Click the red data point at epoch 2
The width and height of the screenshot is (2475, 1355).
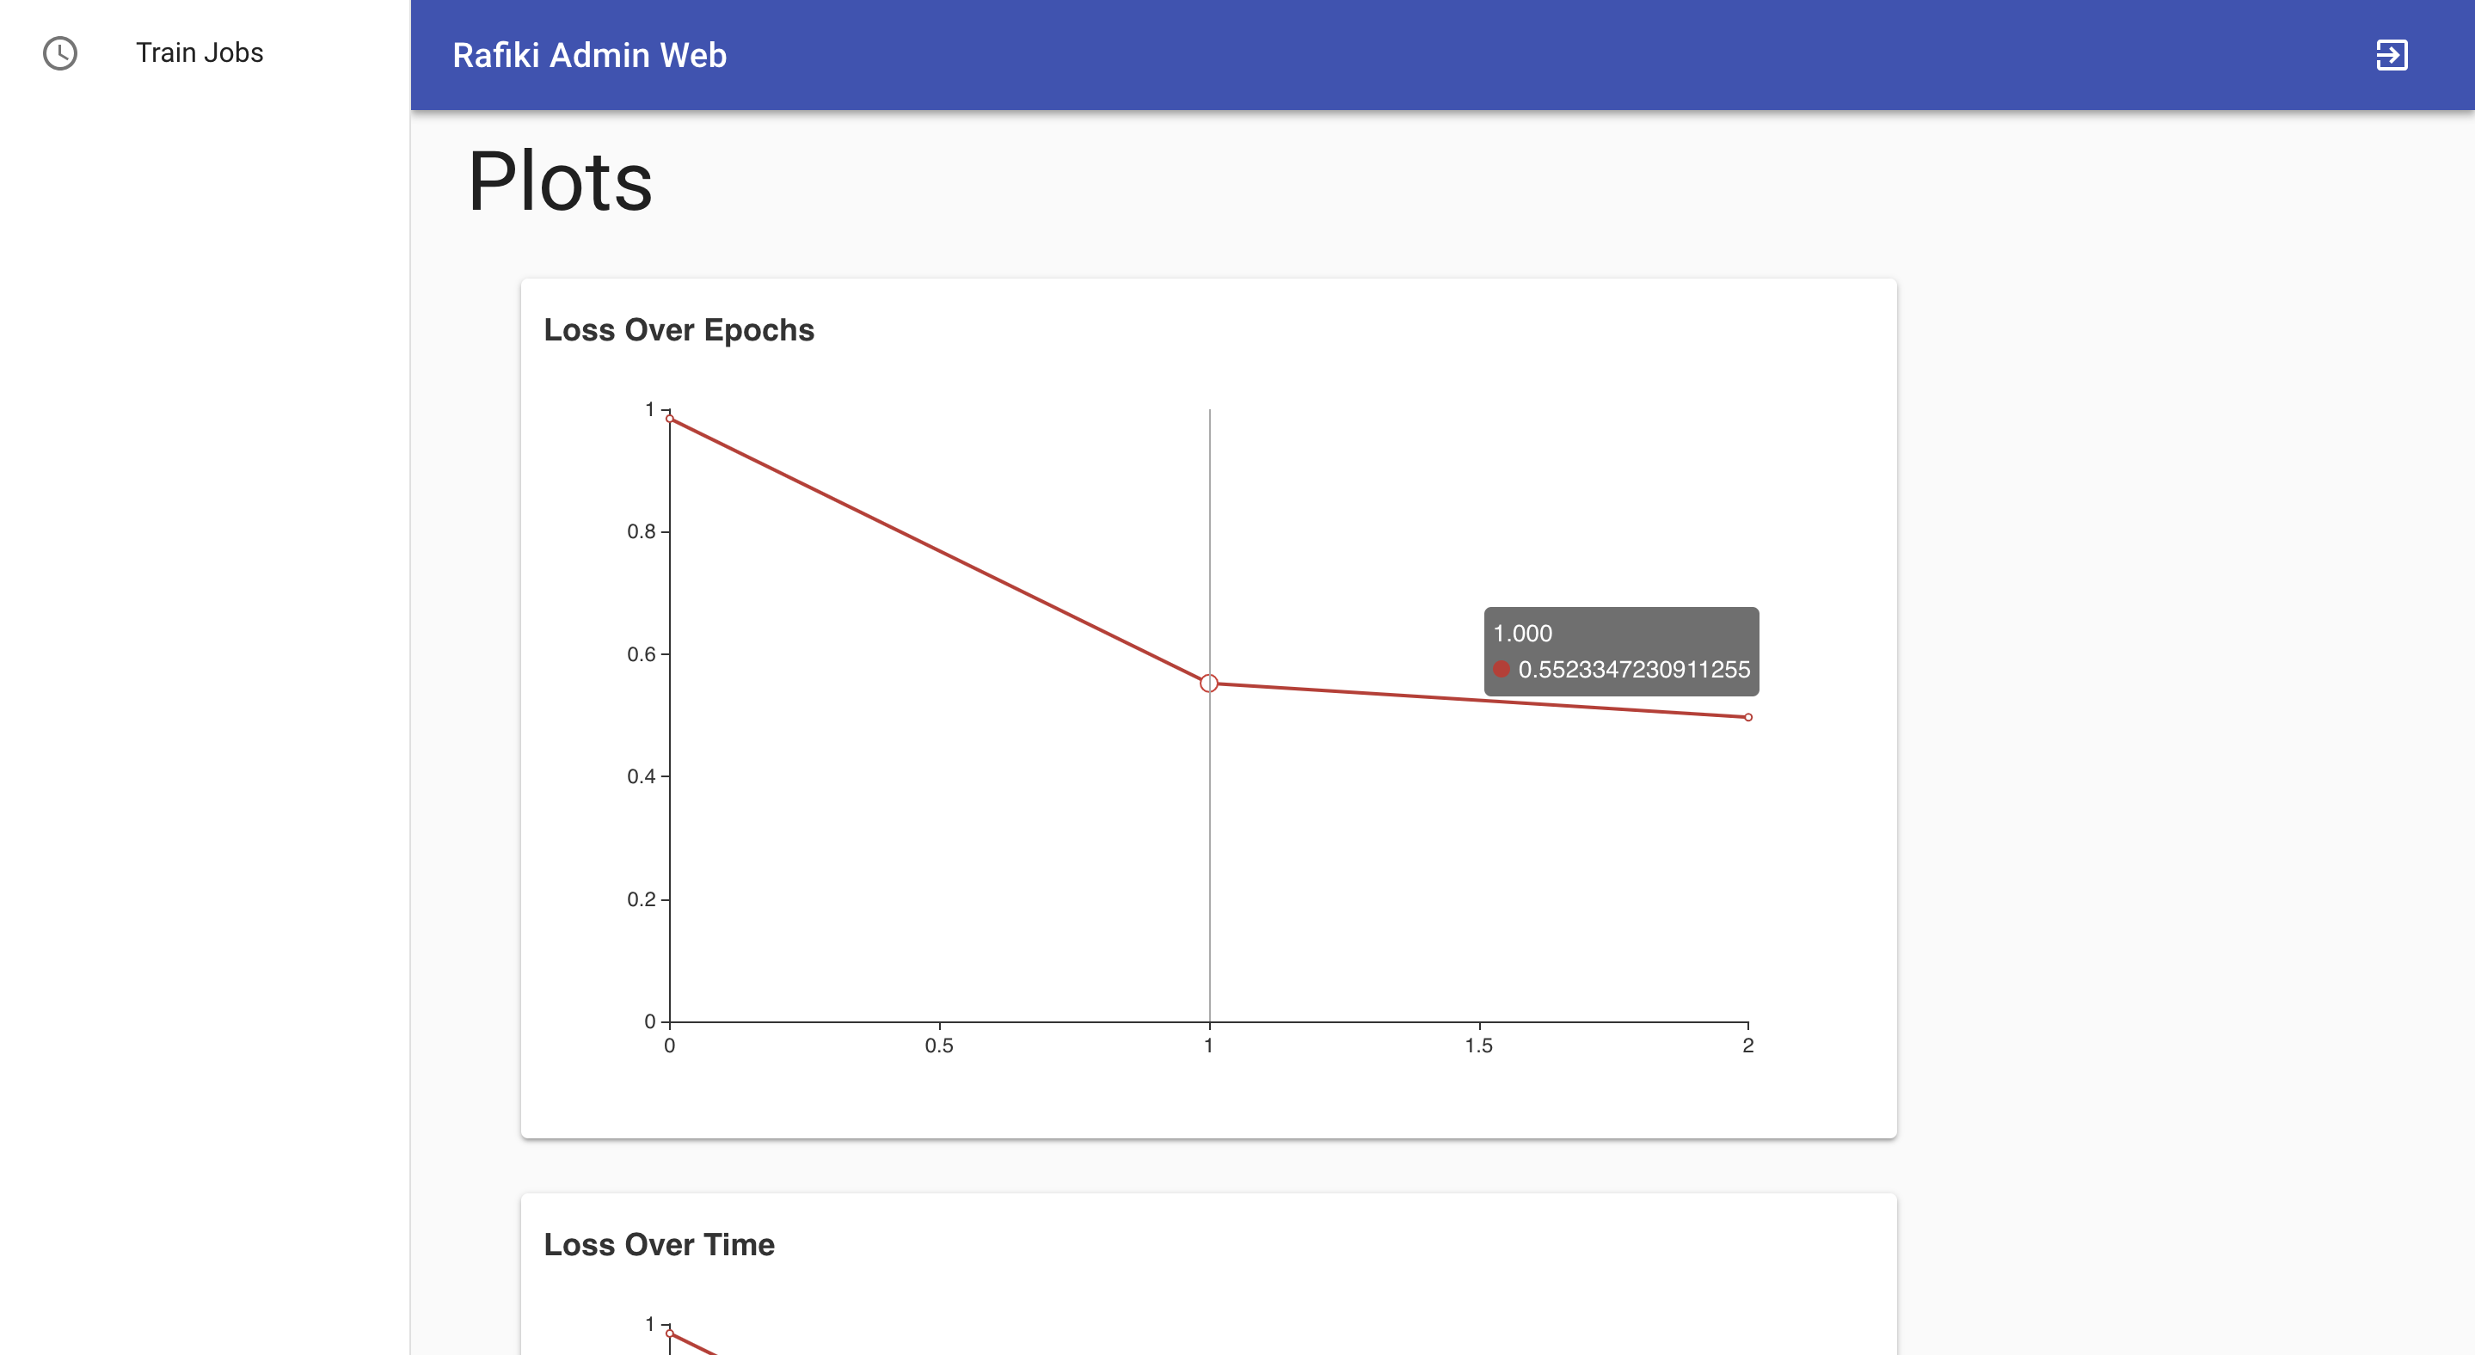pyautogui.click(x=1747, y=716)
